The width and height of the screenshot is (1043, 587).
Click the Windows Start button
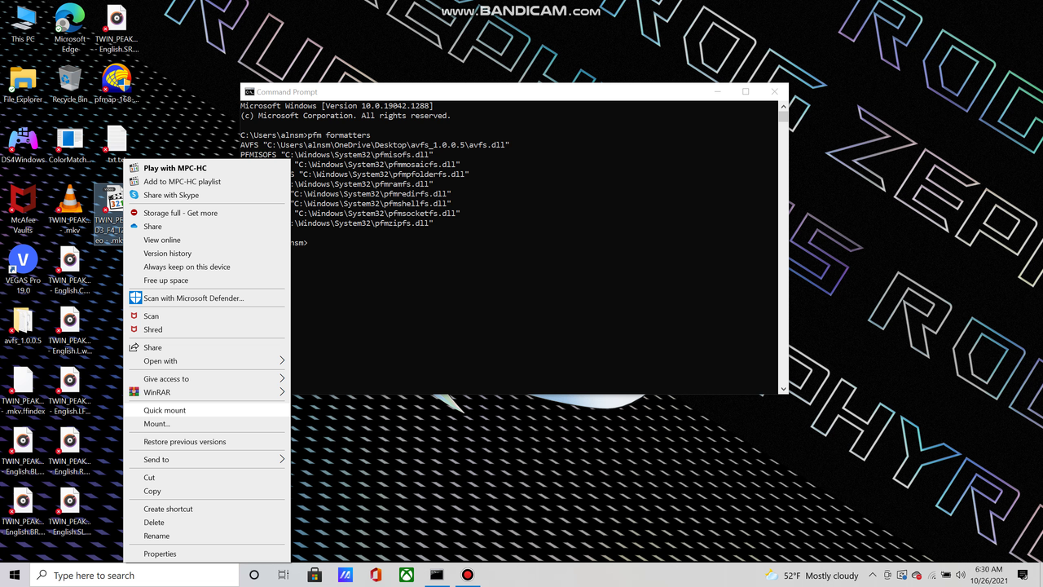point(15,575)
